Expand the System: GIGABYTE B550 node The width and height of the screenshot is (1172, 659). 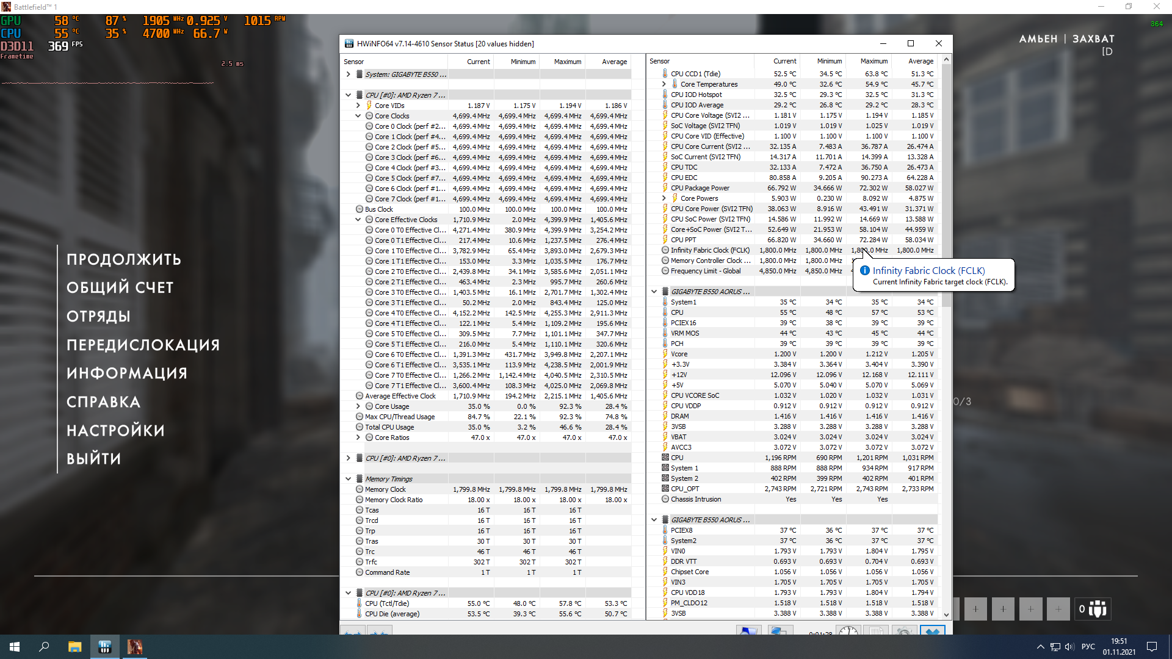coord(349,74)
